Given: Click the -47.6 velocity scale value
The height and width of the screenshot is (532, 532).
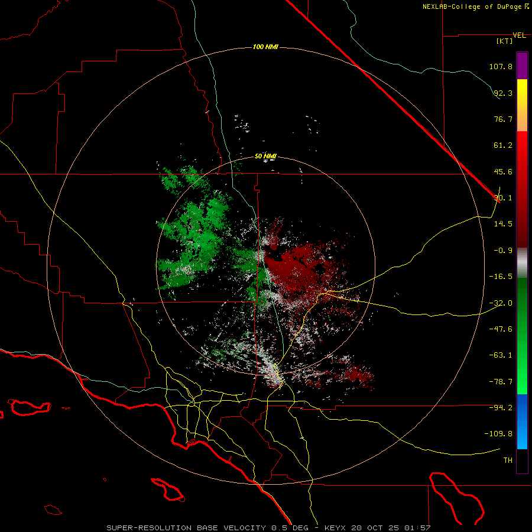Looking at the screenshot, I should [x=501, y=329].
